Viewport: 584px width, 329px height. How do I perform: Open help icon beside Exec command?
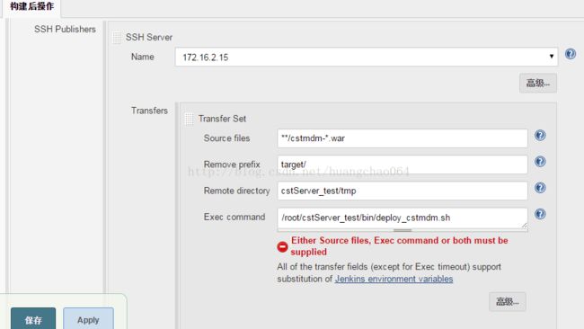[540, 214]
